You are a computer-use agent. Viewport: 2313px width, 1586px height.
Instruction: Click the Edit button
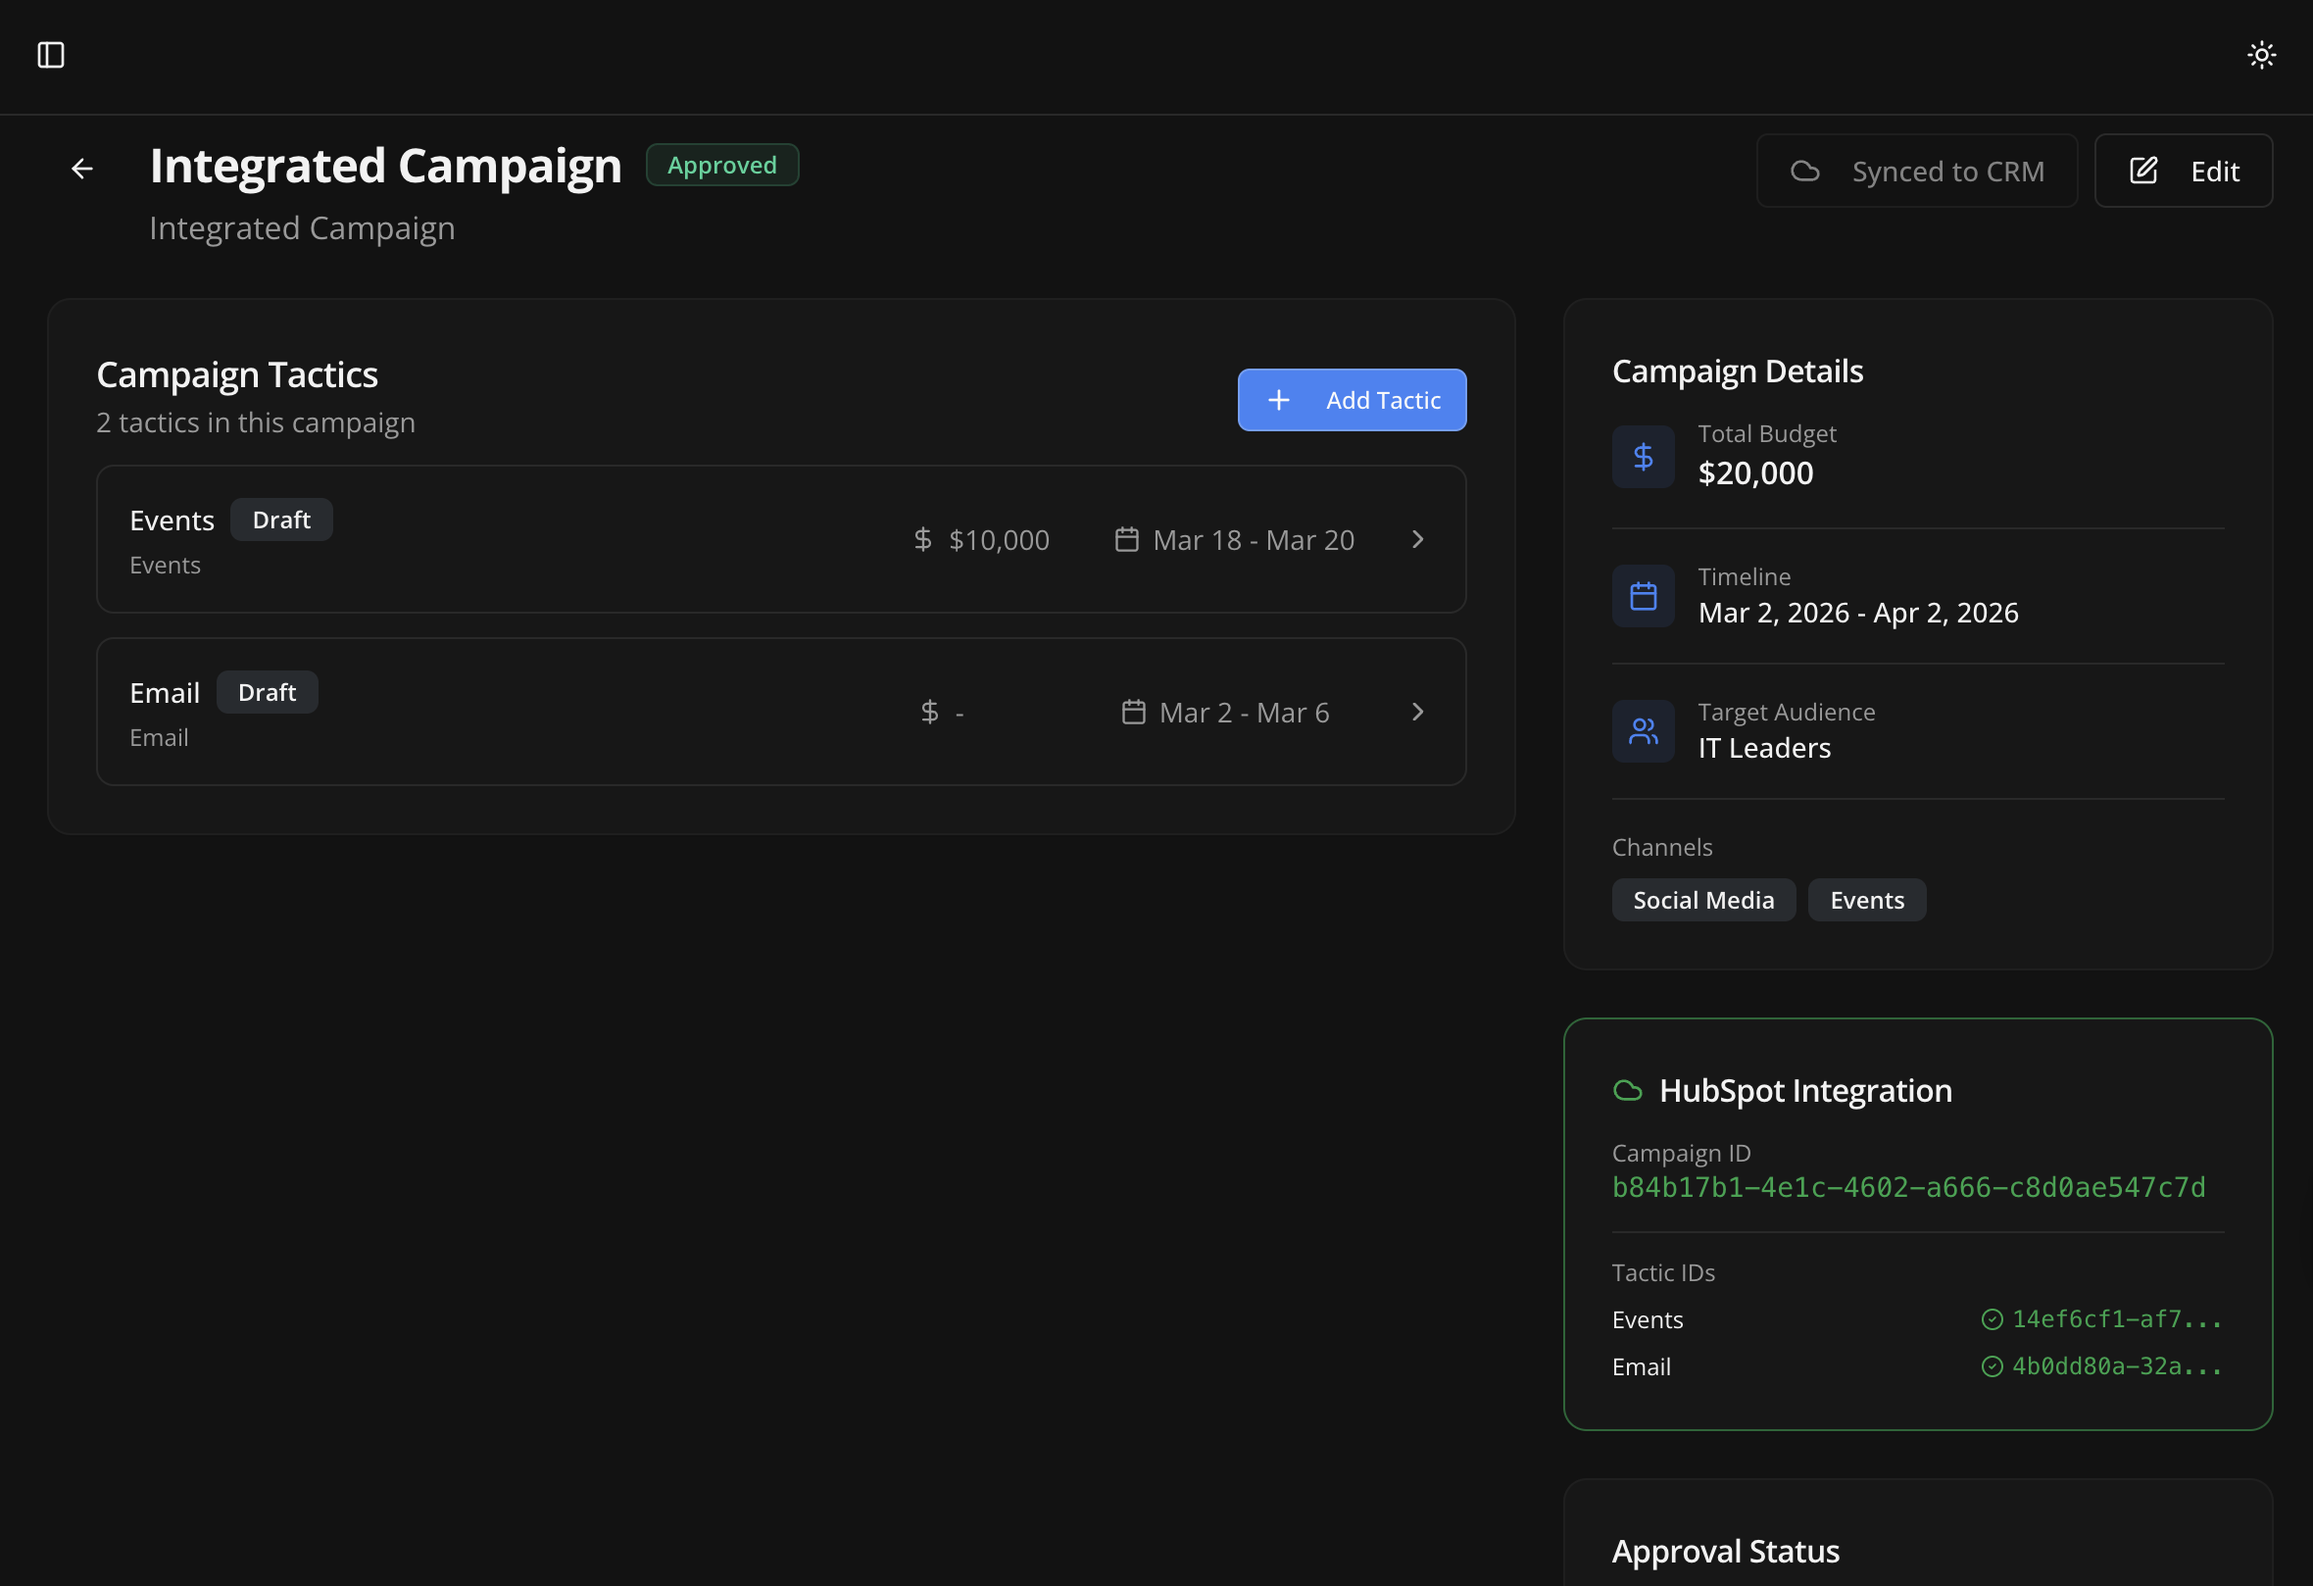(x=2183, y=171)
